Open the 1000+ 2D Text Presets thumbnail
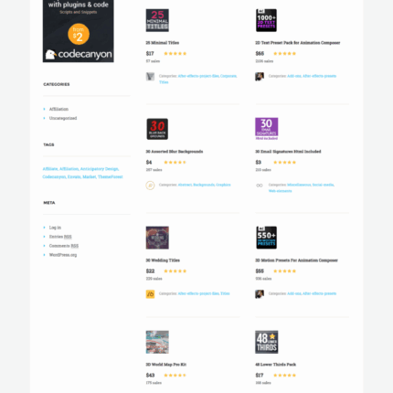 pos(267,20)
